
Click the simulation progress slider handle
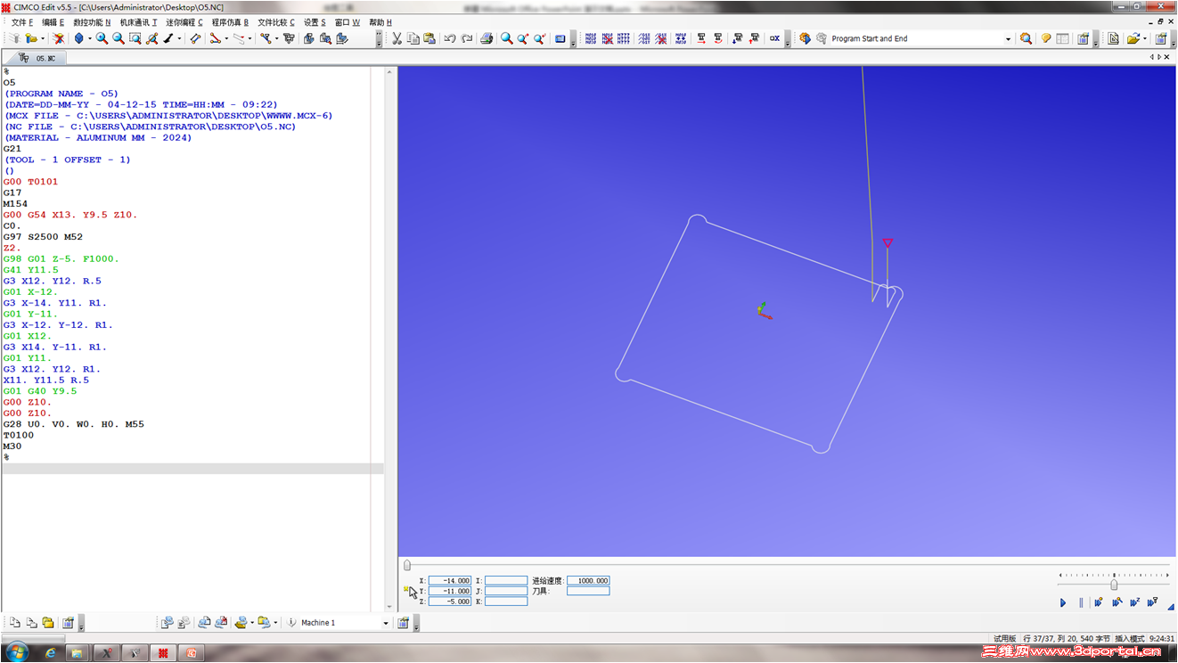(x=407, y=565)
